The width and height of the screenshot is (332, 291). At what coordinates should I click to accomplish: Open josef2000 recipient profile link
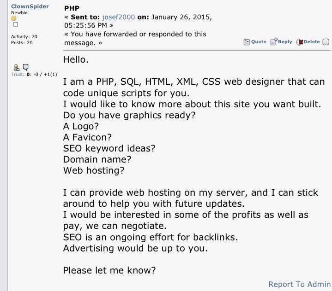[119, 17]
